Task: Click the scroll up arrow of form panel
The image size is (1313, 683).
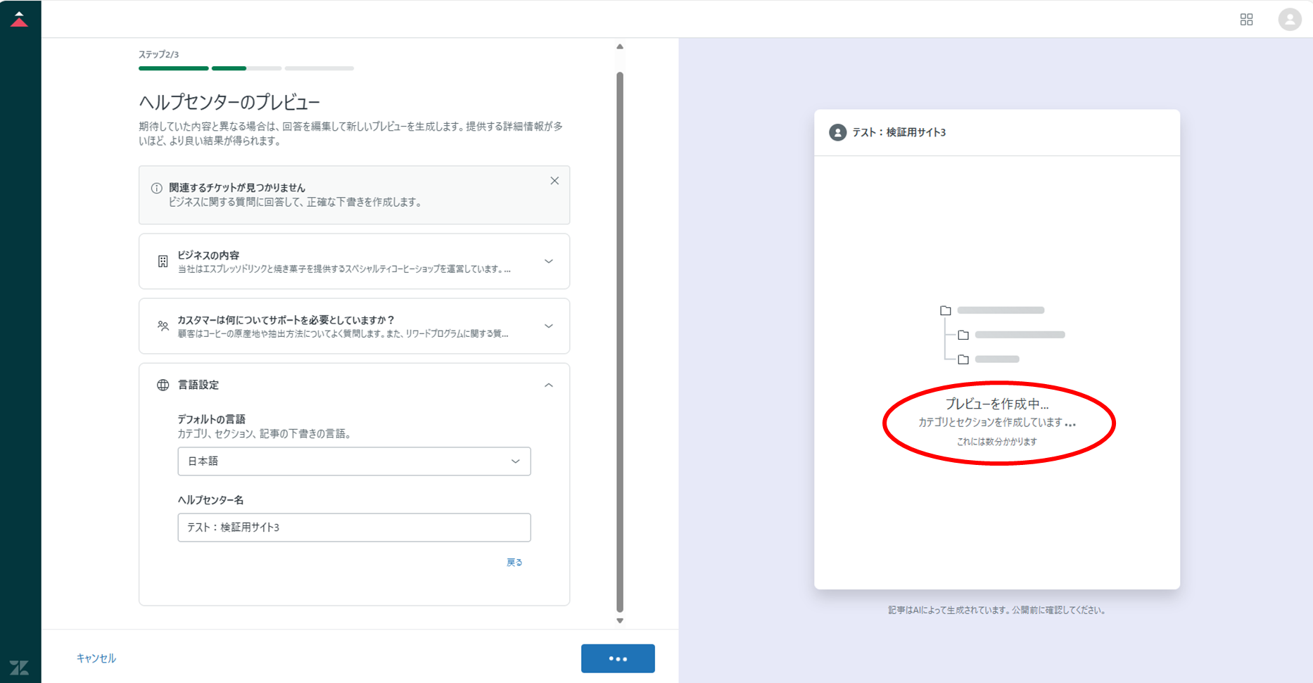Action: [x=620, y=46]
